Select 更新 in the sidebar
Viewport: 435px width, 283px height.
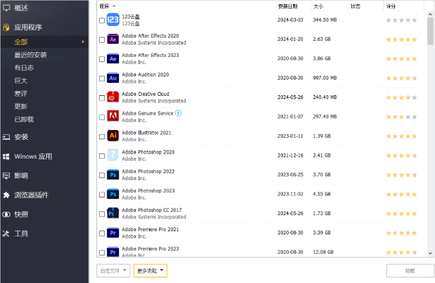pyautogui.click(x=21, y=107)
